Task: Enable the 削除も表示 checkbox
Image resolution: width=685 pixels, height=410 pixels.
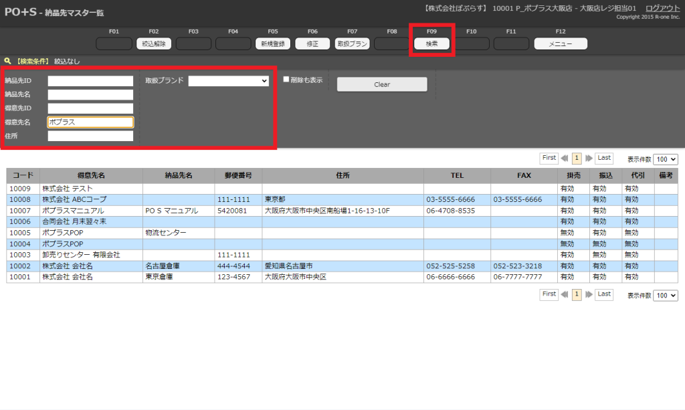Action: tap(286, 80)
